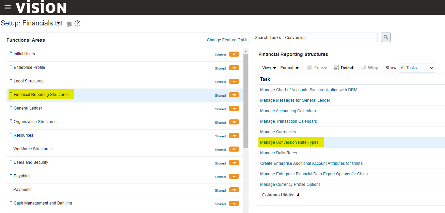Expand the orange dropdown for Initial Users
Viewport: 445px width, 213px height.
234,54
